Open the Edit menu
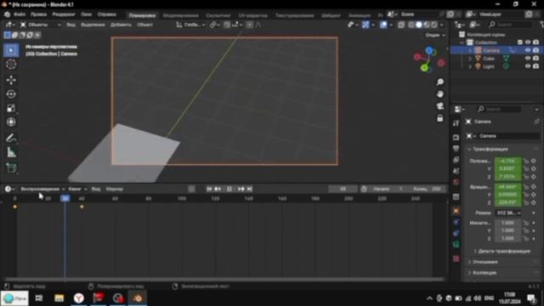 pos(38,14)
